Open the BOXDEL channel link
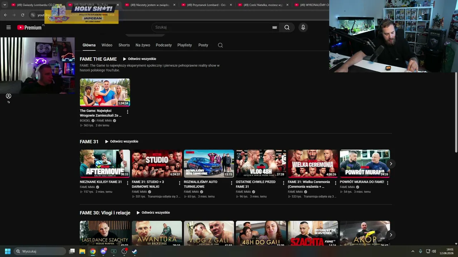This screenshot has height=257, width=458. (85, 121)
